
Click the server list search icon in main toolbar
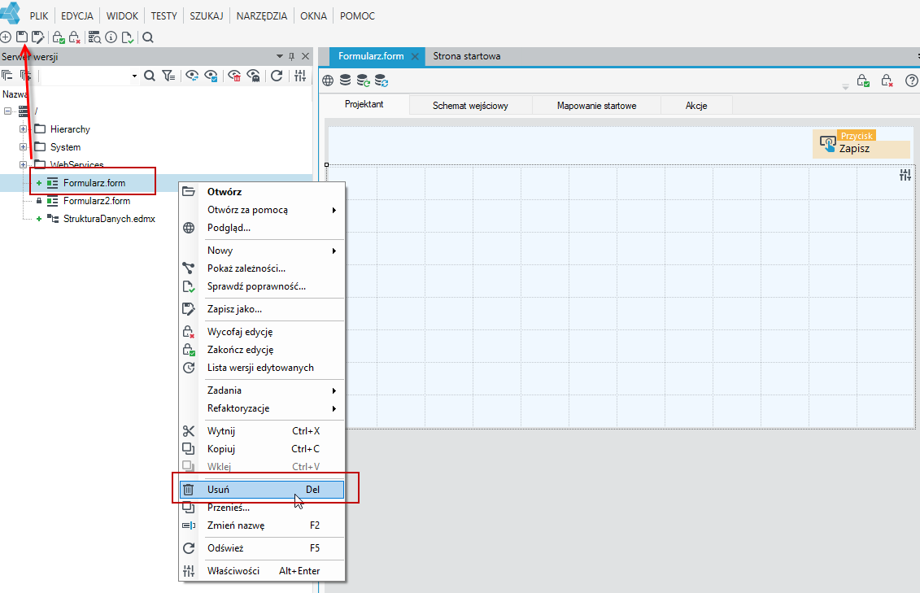pos(94,37)
